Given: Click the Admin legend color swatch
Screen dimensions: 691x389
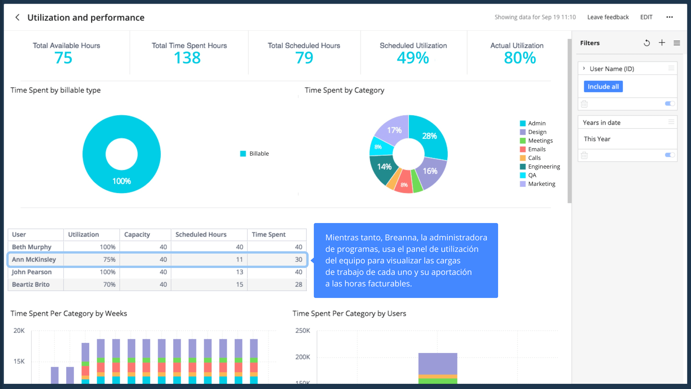Looking at the screenshot, I should click(x=523, y=123).
